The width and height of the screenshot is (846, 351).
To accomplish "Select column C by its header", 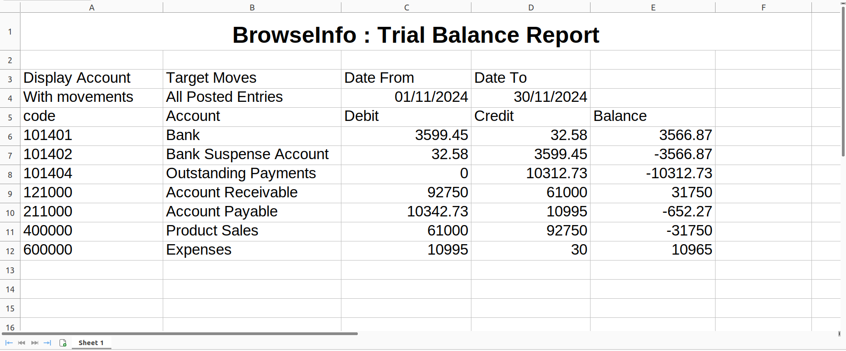I will tap(406, 7).
